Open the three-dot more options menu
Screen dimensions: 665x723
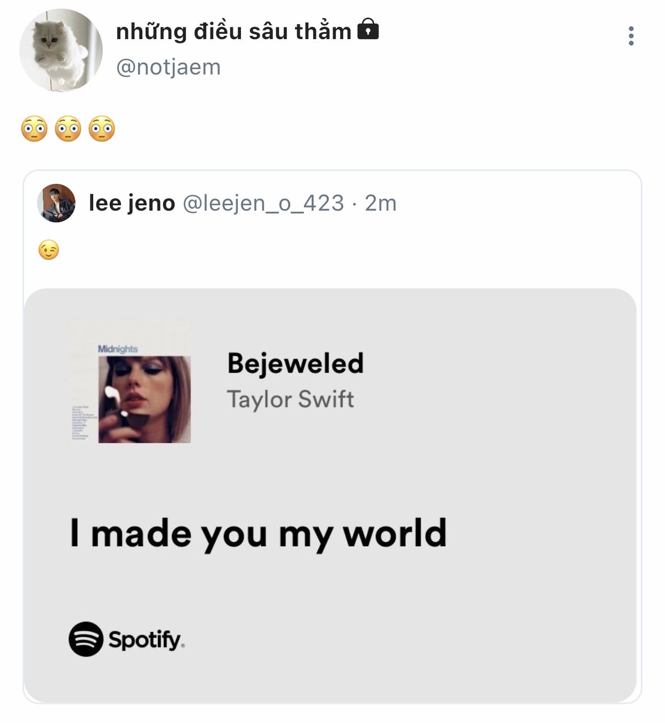tap(631, 36)
